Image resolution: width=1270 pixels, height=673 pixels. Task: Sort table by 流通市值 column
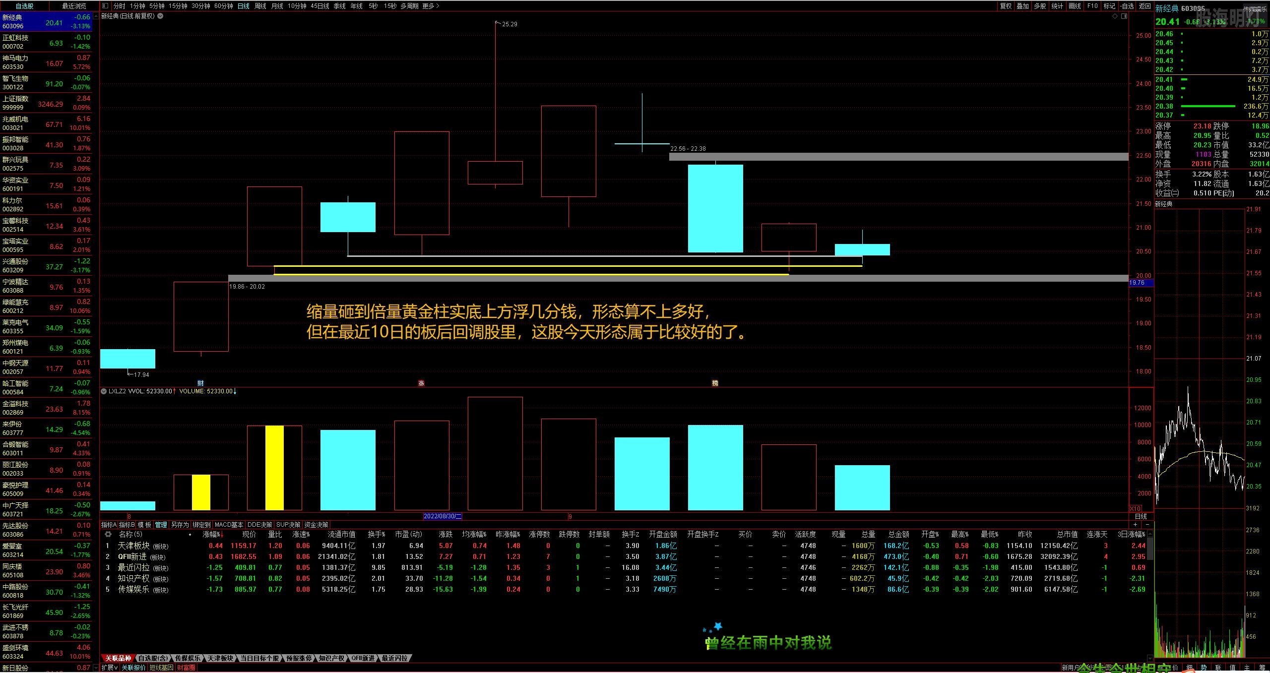pyautogui.click(x=341, y=534)
